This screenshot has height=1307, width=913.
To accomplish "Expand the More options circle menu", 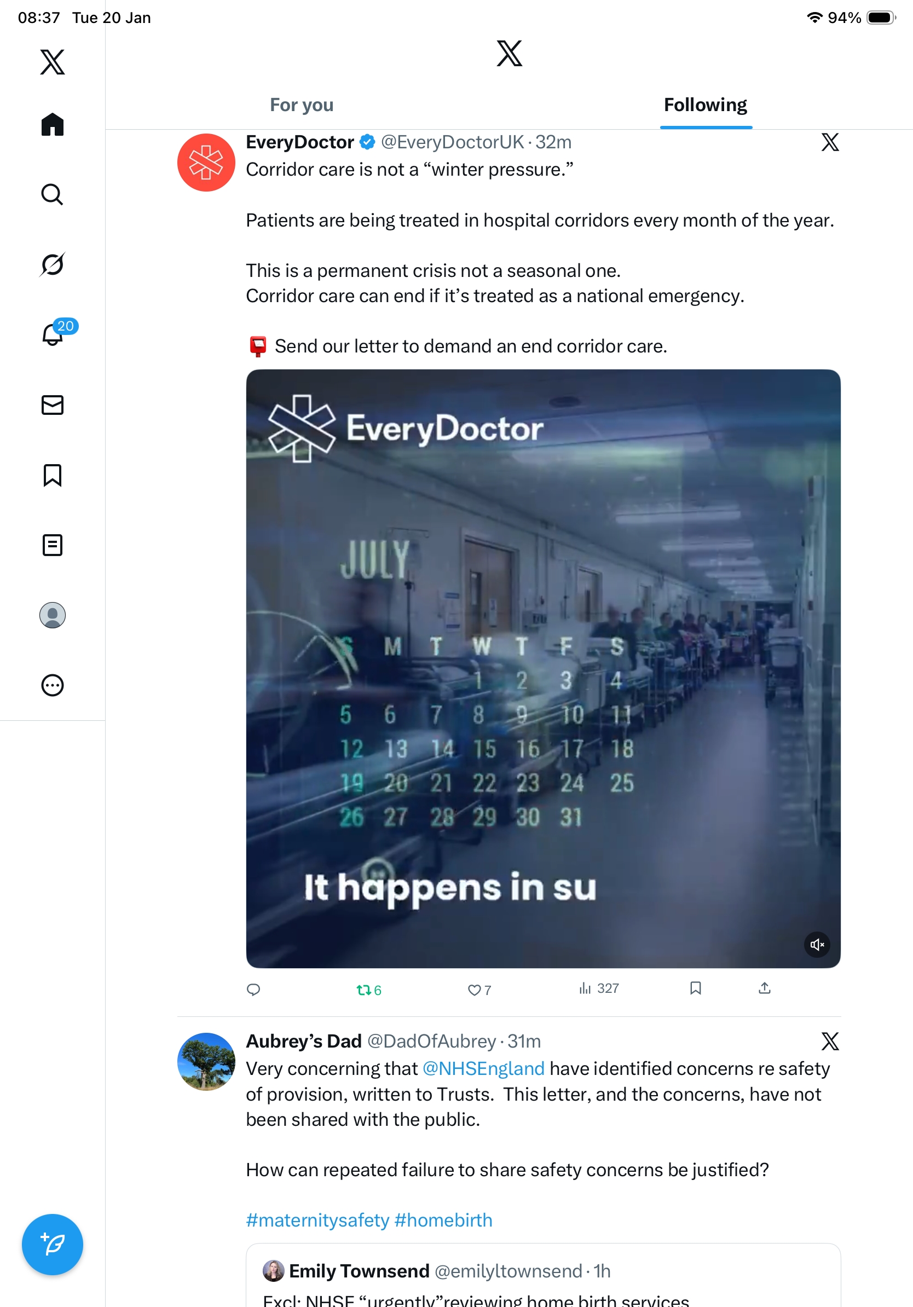I will coord(53,685).
